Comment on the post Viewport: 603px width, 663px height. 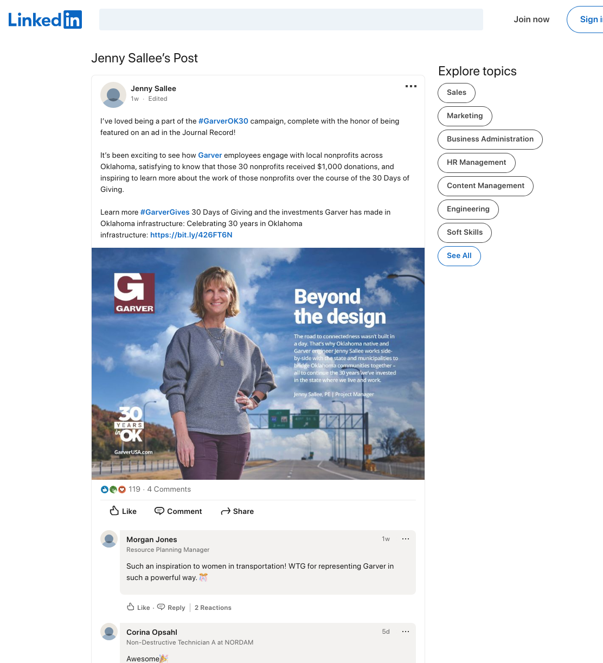point(178,511)
